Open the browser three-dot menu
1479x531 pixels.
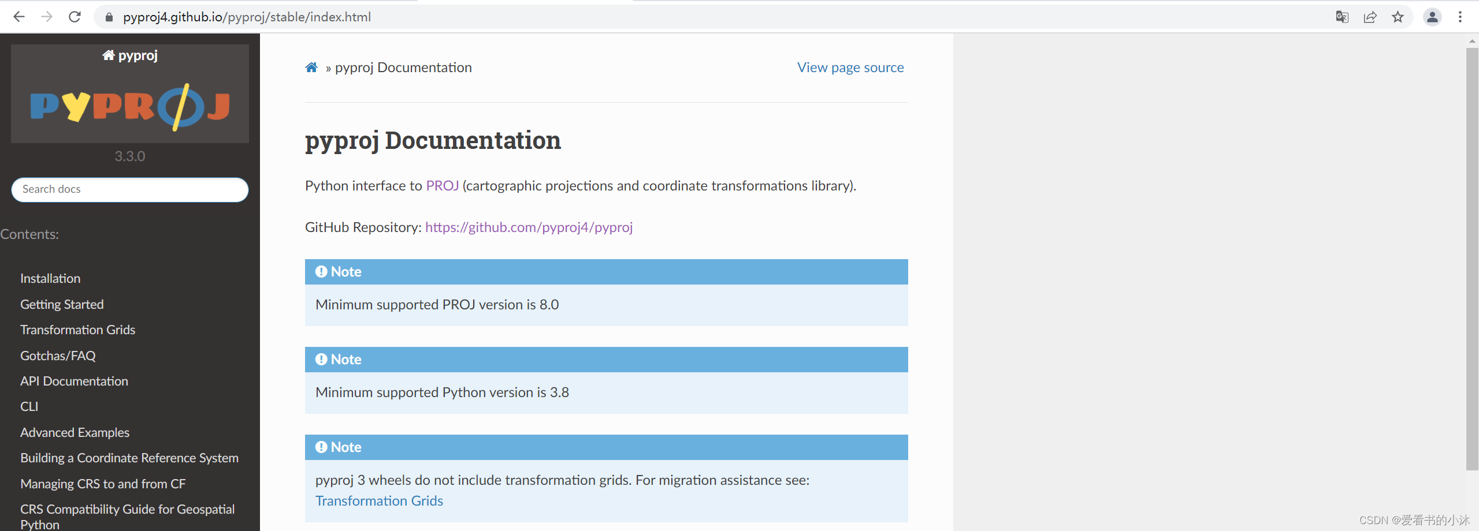pos(1460,17)
